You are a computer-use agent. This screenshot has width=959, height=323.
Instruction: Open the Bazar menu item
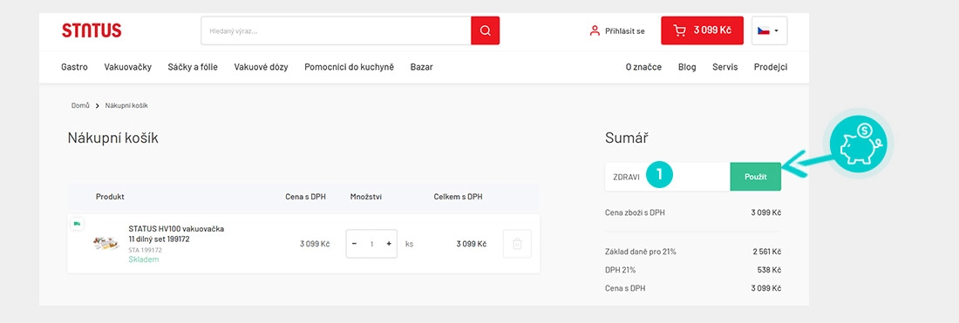[x=421, y=67]
